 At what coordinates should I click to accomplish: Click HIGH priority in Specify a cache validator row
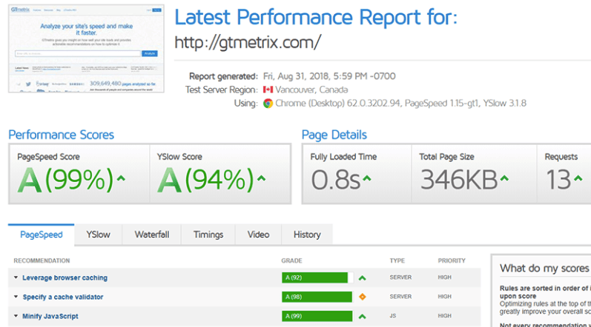(x=444, y=297)
